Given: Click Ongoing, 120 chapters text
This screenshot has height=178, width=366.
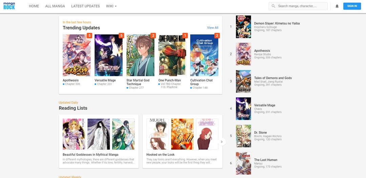Looking at the screenshot, I should pos(268,140).
